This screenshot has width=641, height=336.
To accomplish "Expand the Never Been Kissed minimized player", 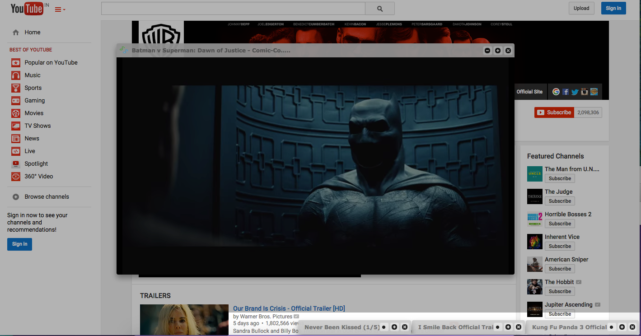I will pyautogui.click(x=394, y=327).
